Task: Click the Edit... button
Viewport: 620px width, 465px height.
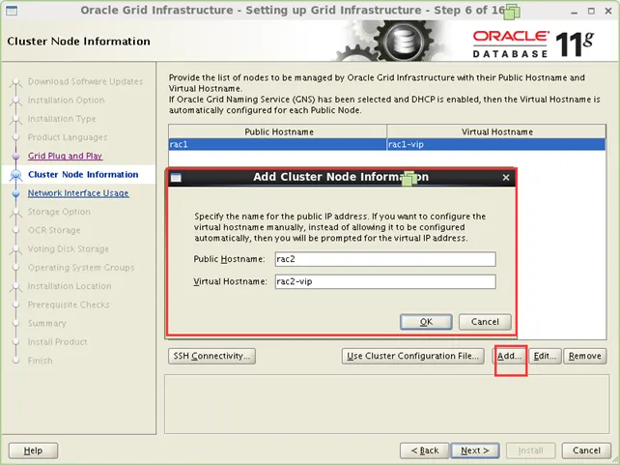Action: coord(545,356)
